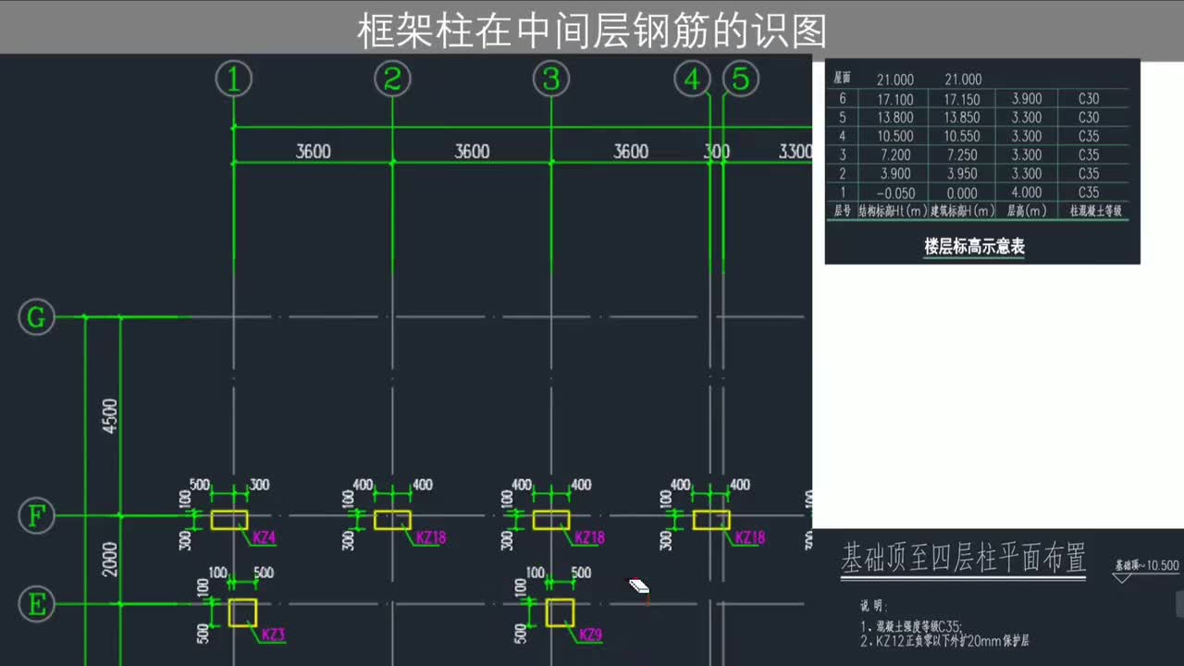This screenshot has width=1184, height=666.
Task: Click the 10.550 cell in the elevation table
Action: coord(962,136)
